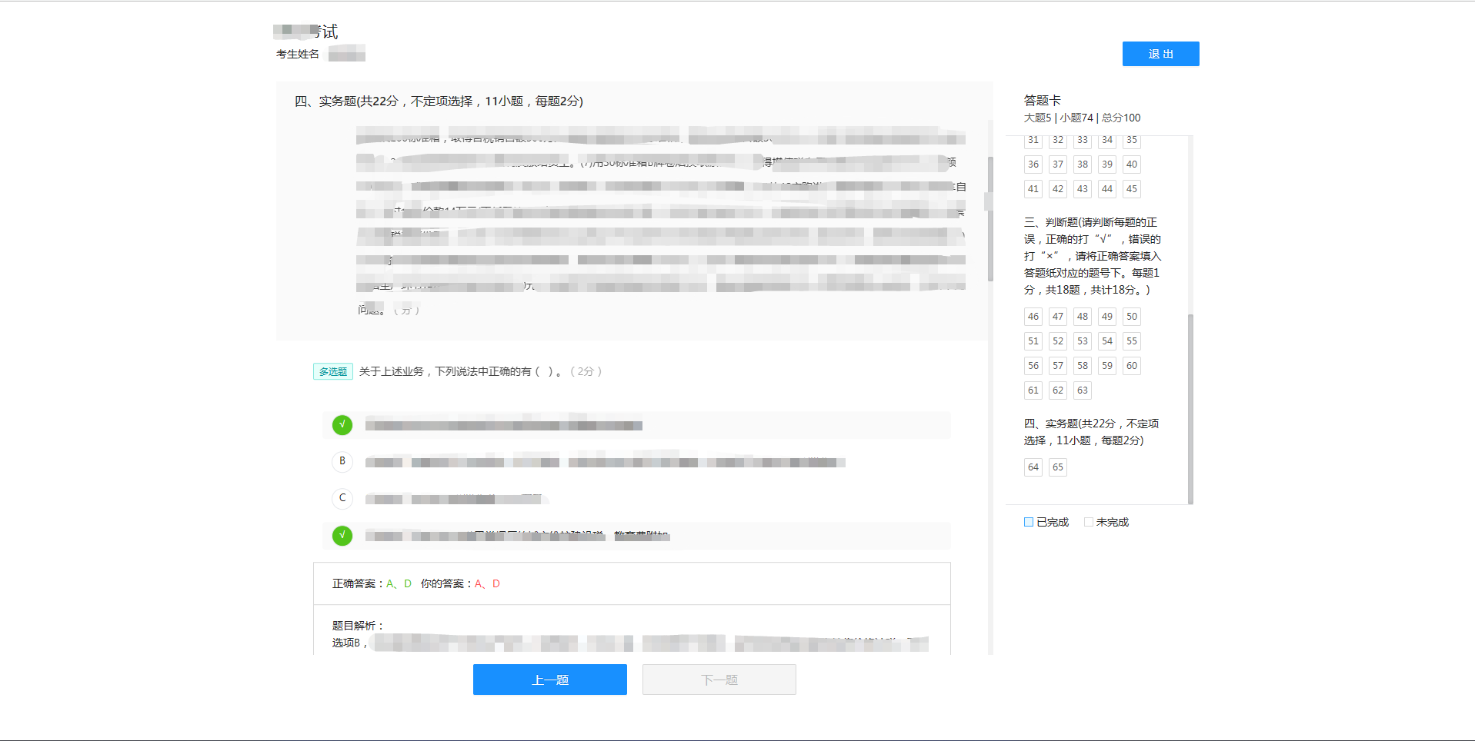The height and width of the screenshot is (741, 1475).
Task: Go to true/false question 49
Action: 1107,317
